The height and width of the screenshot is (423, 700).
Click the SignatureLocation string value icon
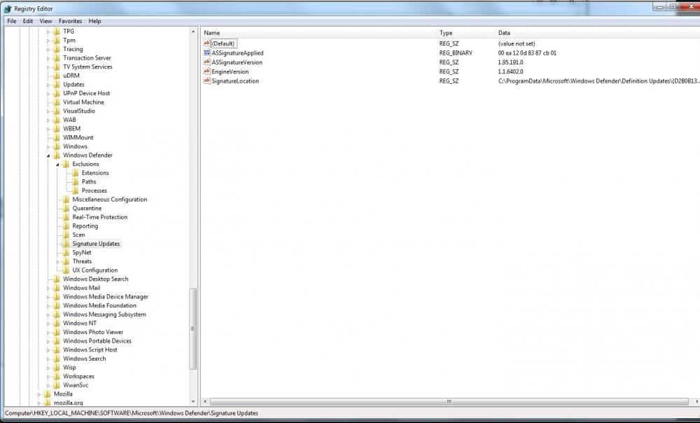click(x=206, y=81)
